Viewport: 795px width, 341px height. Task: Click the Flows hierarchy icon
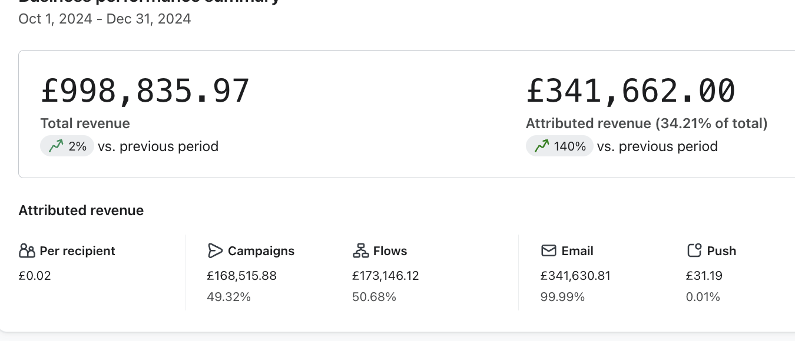pyautogui.click(x=360, y=251)
